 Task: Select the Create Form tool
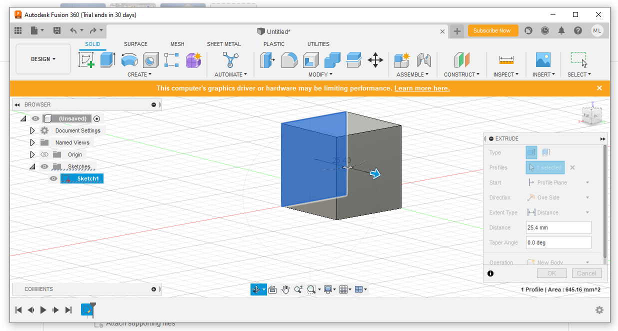pos(193,60)
